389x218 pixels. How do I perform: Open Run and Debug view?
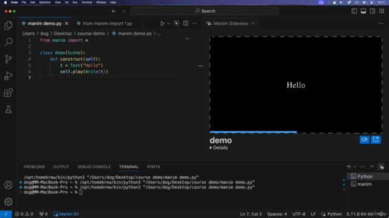[8, 76]
